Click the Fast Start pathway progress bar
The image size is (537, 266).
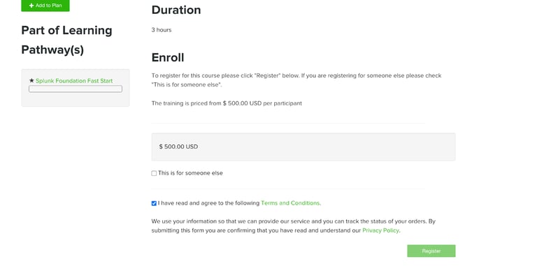click(x=76, y=89)
